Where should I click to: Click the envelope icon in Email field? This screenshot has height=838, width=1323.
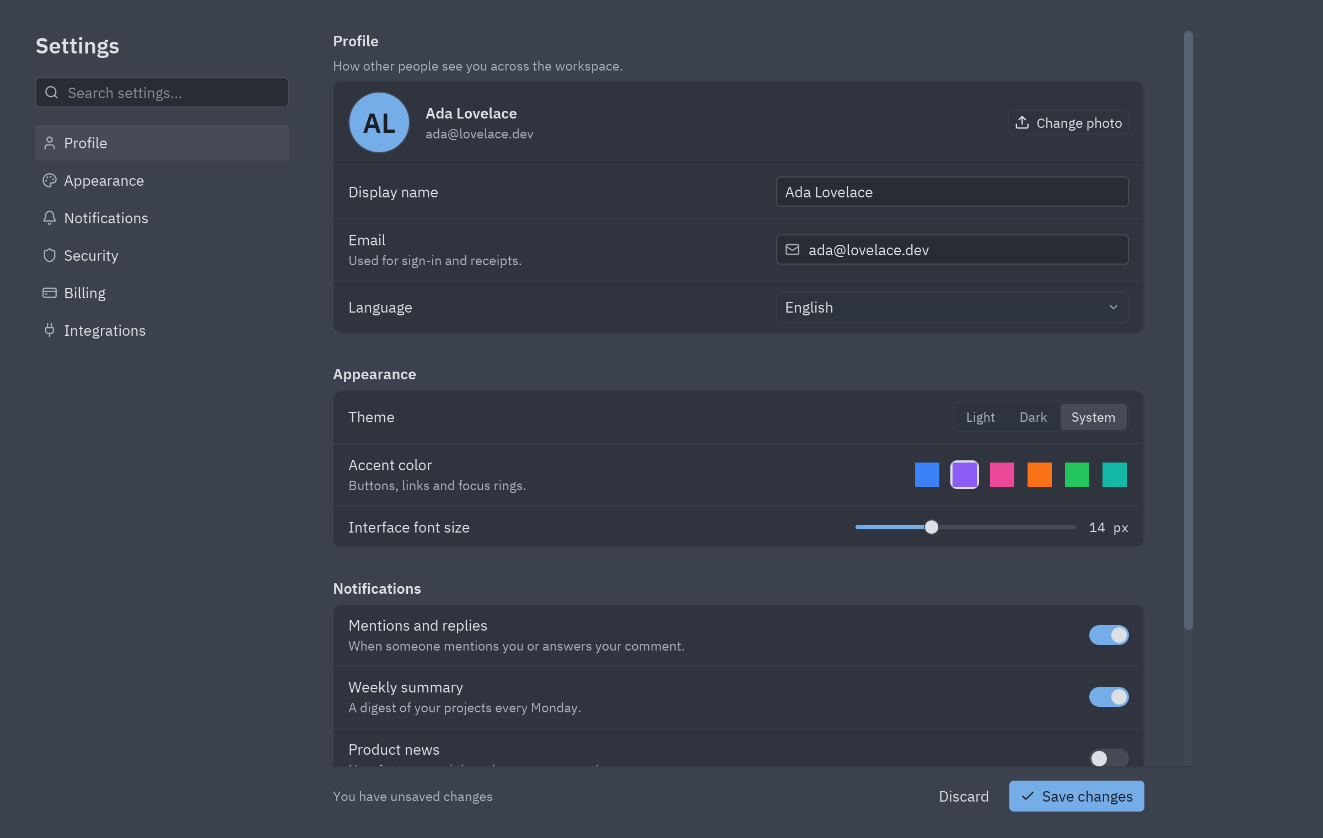coord(792,250)
